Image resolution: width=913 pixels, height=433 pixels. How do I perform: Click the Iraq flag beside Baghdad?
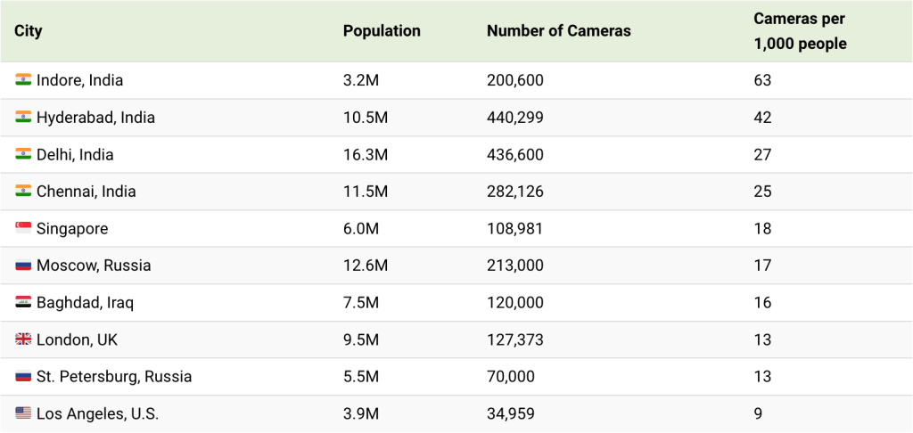(x=23, y=302)
